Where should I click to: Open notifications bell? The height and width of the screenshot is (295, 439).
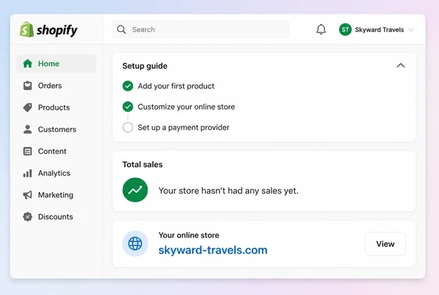321,29
